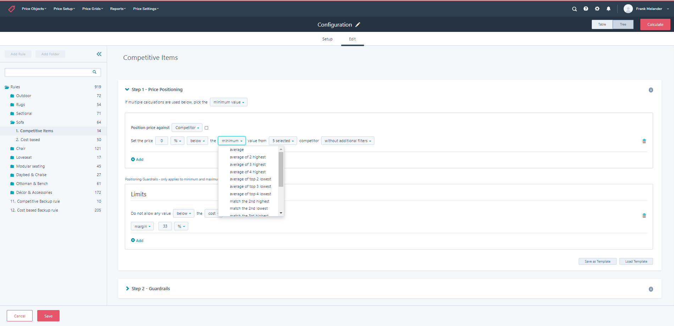Click the info icon for Step 1
The width and height of the screenshot is (674, 326).
[651, 90]
